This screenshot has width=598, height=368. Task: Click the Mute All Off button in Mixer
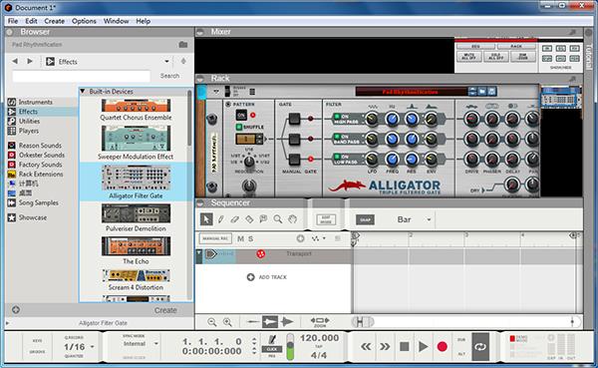coord(468,57)
